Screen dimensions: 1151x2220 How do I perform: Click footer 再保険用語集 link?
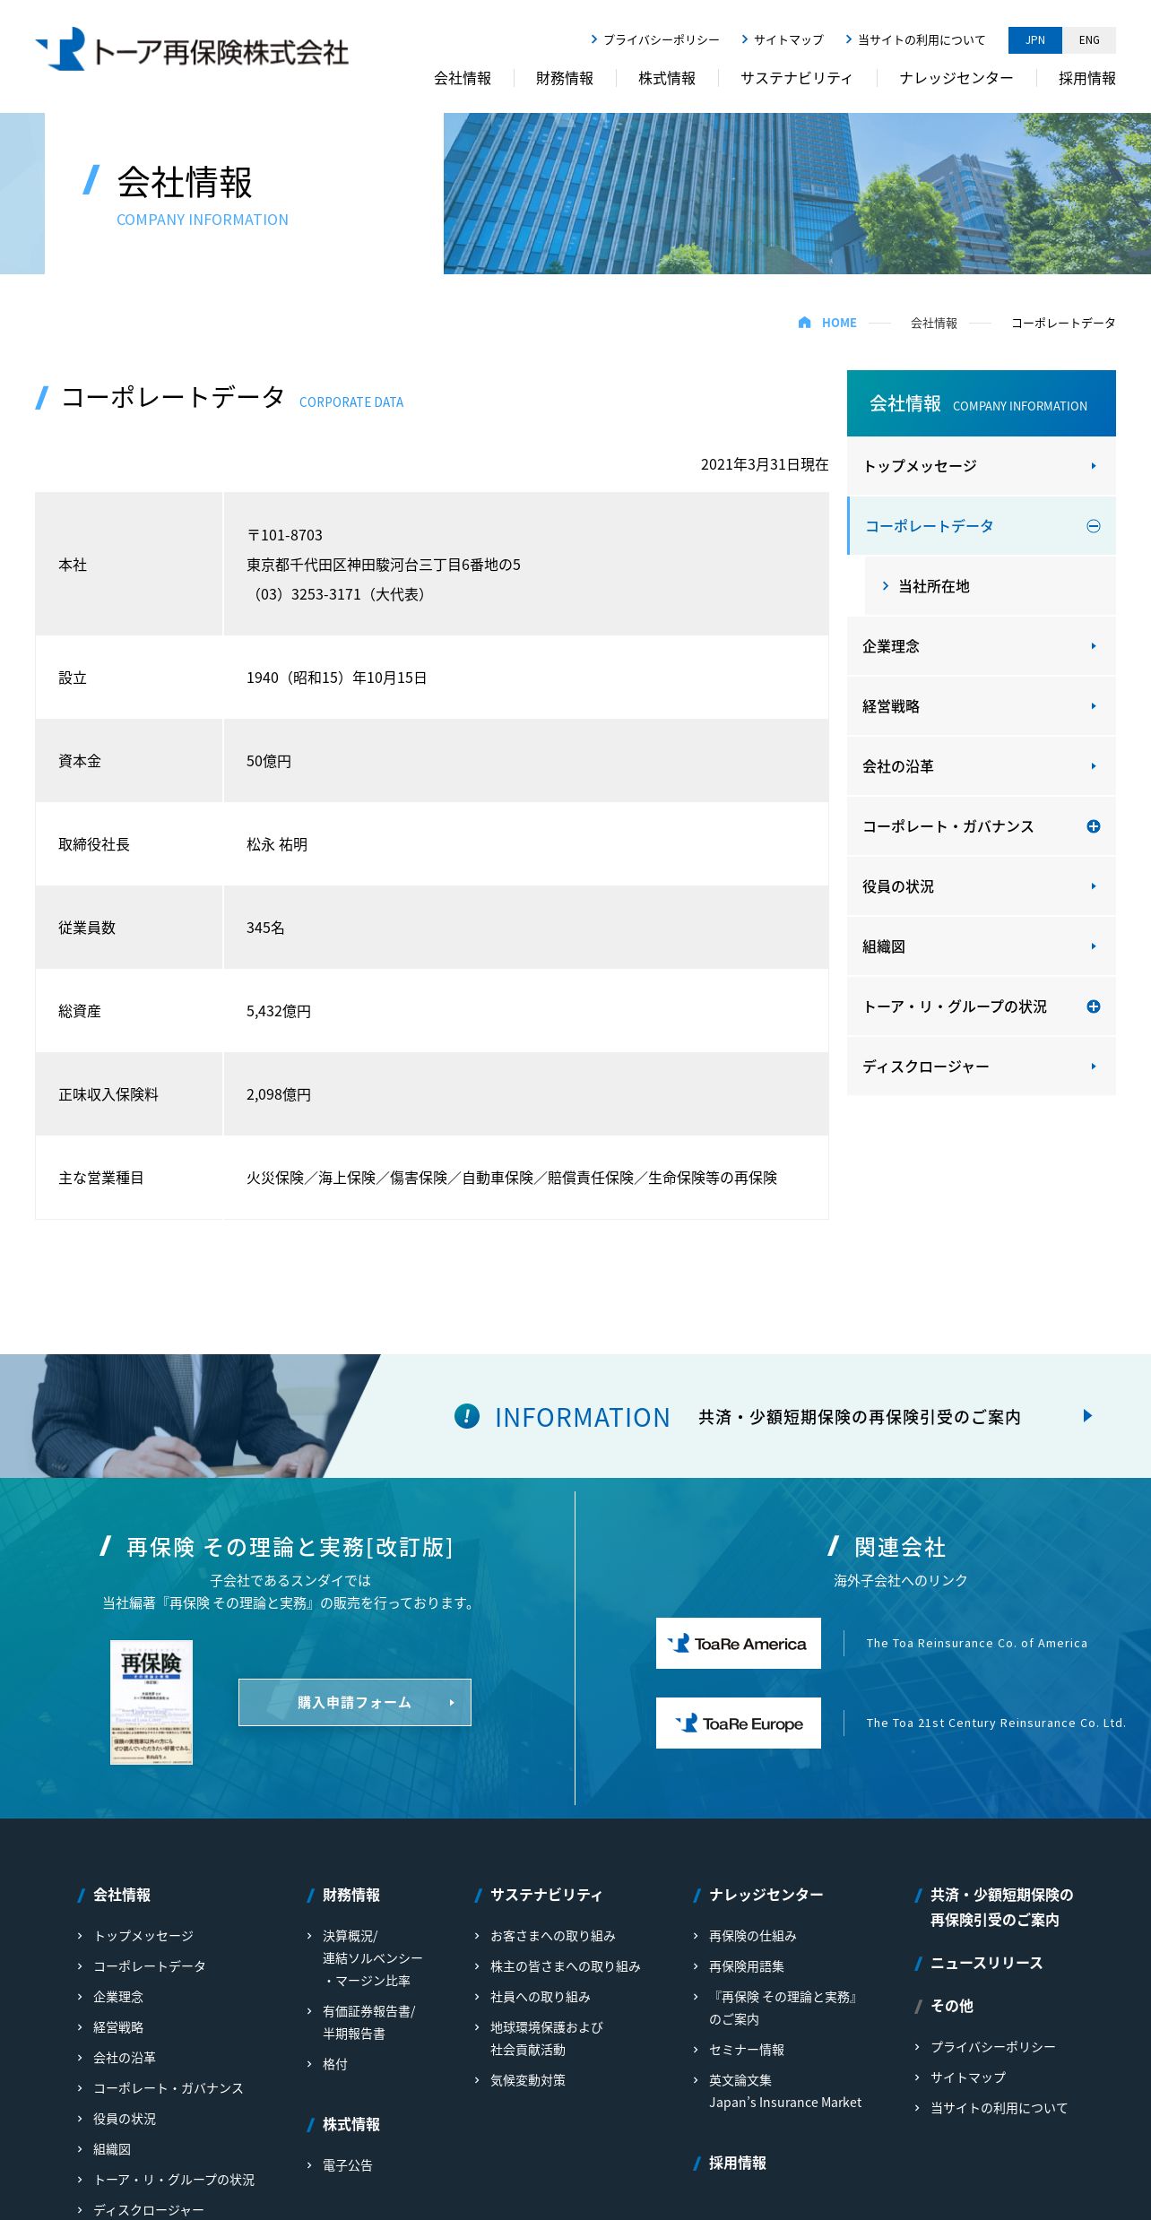click(x=747, y=1966)
